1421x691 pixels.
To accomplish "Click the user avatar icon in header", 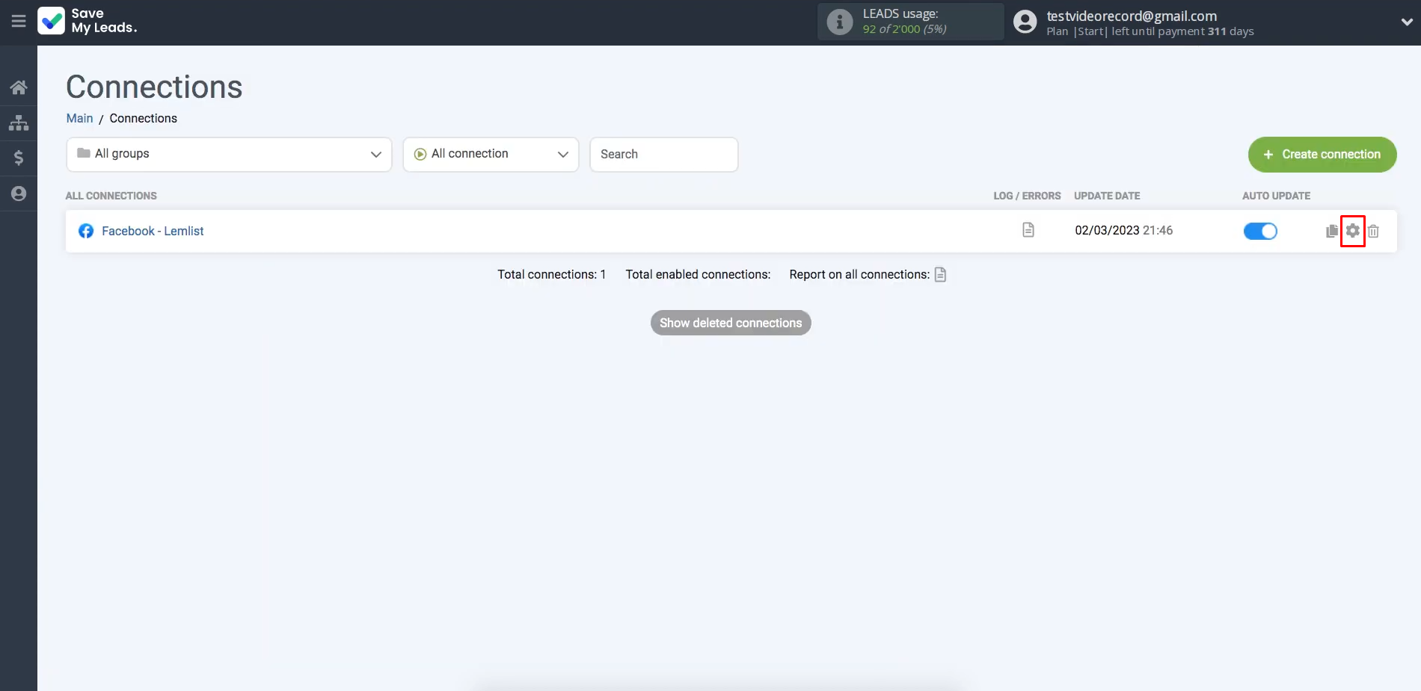I will coord(1025,22).
